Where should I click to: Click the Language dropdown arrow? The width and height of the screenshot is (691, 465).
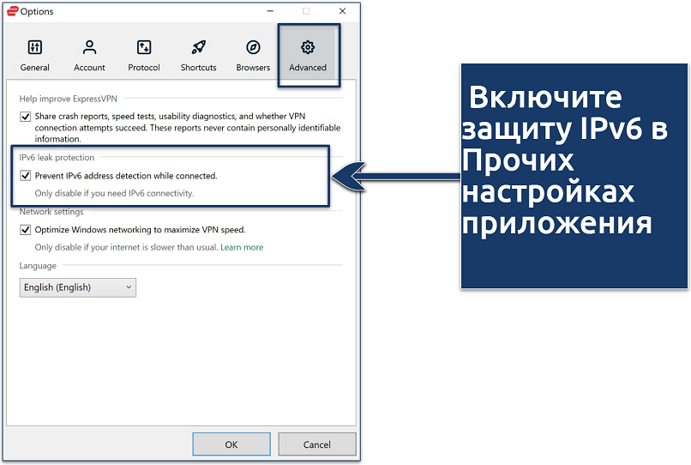[x=129, y=287]
